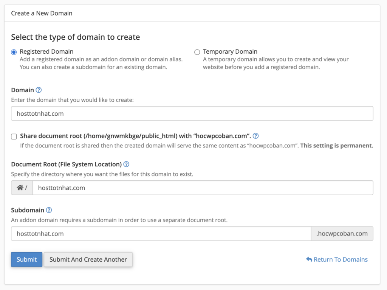Click the back arrow beside Return To Domains
This screenshot has height=290, width=387.
[x=309, y=259]
